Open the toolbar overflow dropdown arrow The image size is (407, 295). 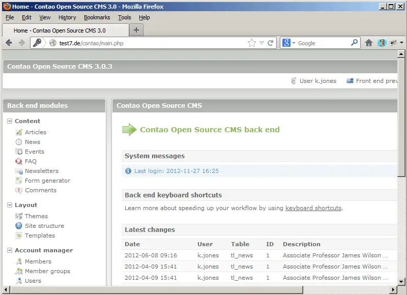coord(401,43)
